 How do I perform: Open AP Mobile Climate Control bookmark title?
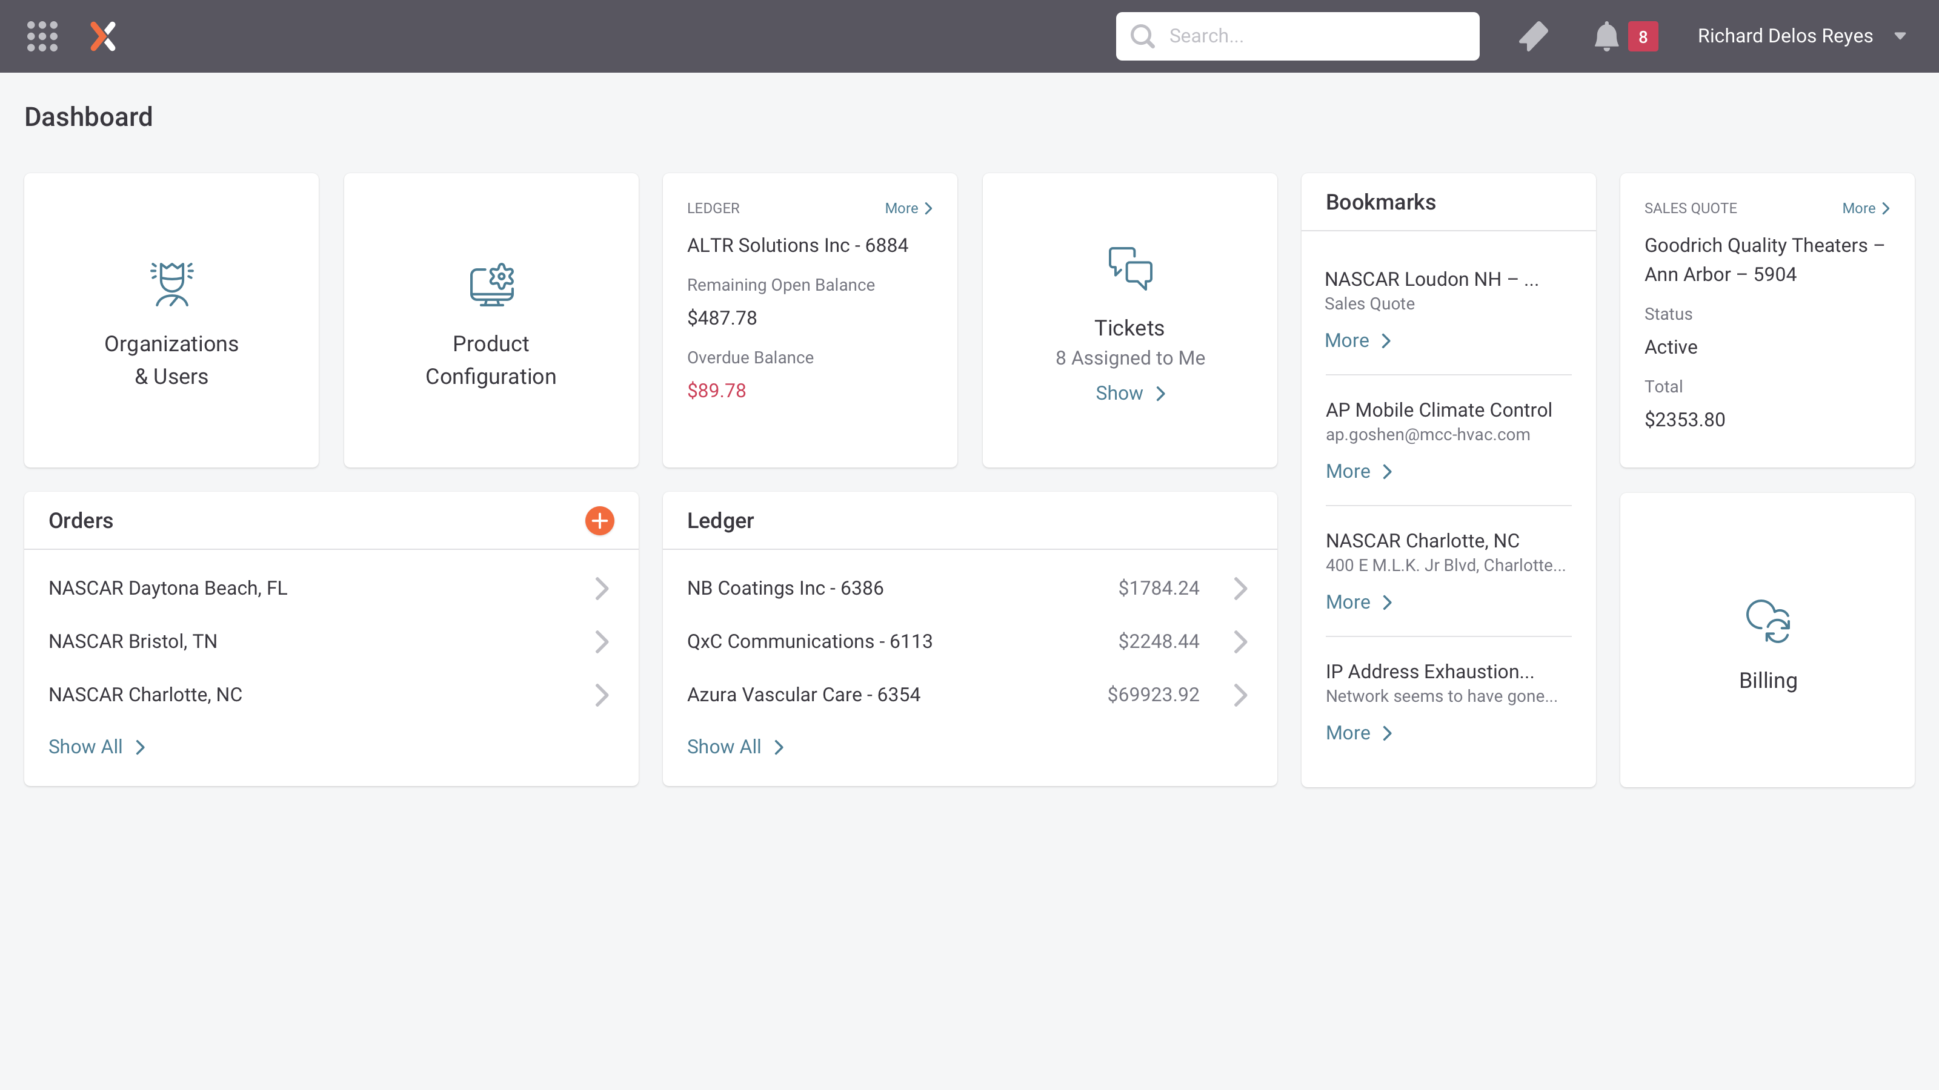[x=1438, y=410]
